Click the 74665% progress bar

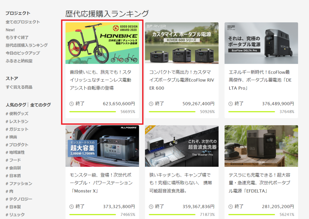click(x=93, y=214)
